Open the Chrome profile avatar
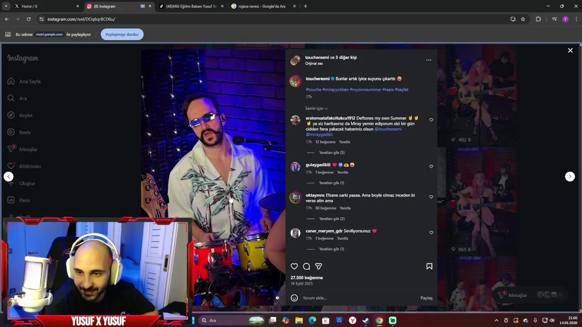This screenshot has height=327, width=582. click(565, 19)
